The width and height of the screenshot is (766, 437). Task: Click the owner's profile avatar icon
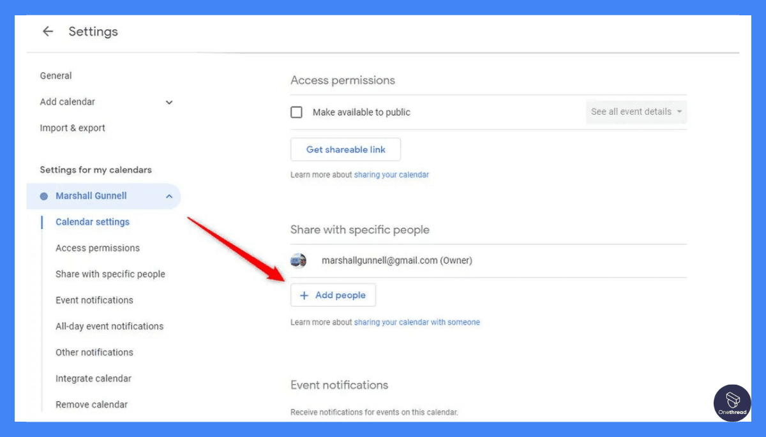click(x=298, y=260)
